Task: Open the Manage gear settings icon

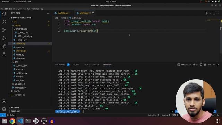Action: click(4, 109)
